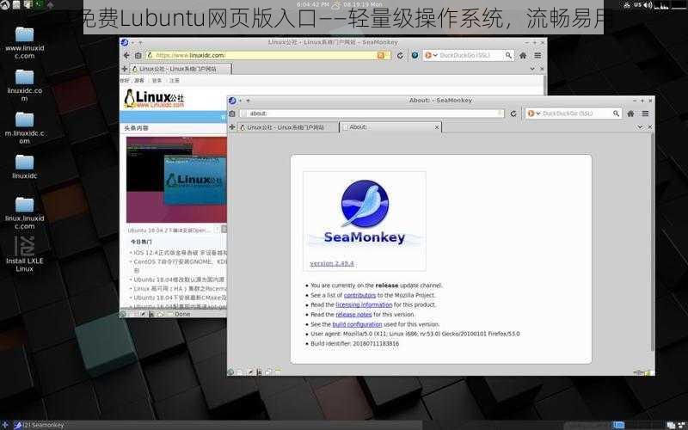Click the camera icon left of the about: address bar
Viewport: 688px width, 430px height.
click(x=232, y=114)
